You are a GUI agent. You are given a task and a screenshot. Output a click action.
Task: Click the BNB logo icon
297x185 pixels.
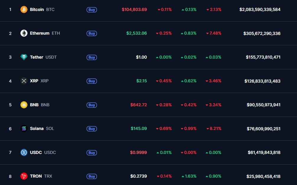click(23, 105)
